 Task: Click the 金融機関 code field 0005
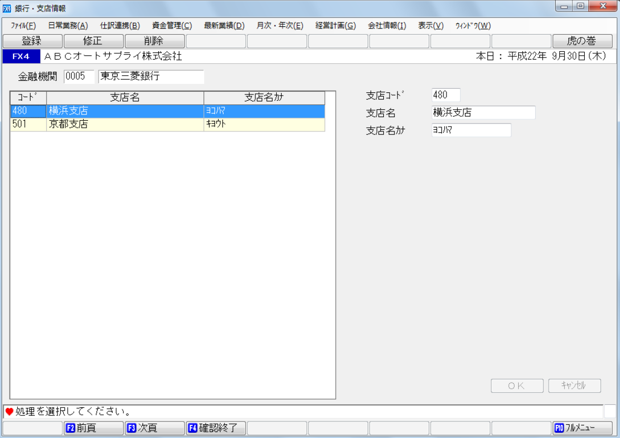pyautogui.click(x=79, y=77)
